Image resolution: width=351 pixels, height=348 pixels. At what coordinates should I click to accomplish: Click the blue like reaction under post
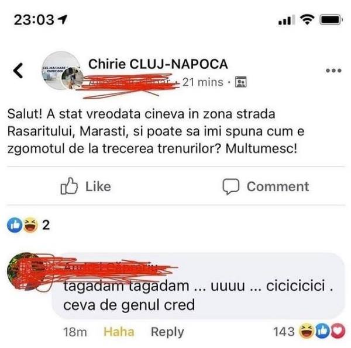[15, 225]
